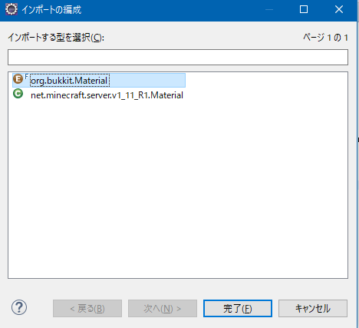Click the disabled 戻る(B) back button
The height and width of the screenshot is (328, 359).
tap(87, 308)
